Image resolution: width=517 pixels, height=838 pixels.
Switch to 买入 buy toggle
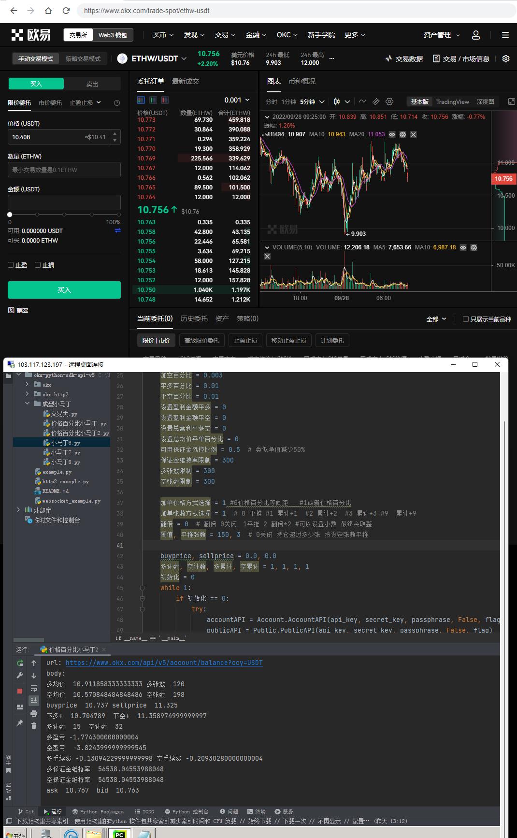point(36,84)
